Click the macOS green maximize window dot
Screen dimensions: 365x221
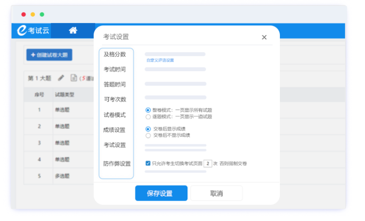(42, 14)
